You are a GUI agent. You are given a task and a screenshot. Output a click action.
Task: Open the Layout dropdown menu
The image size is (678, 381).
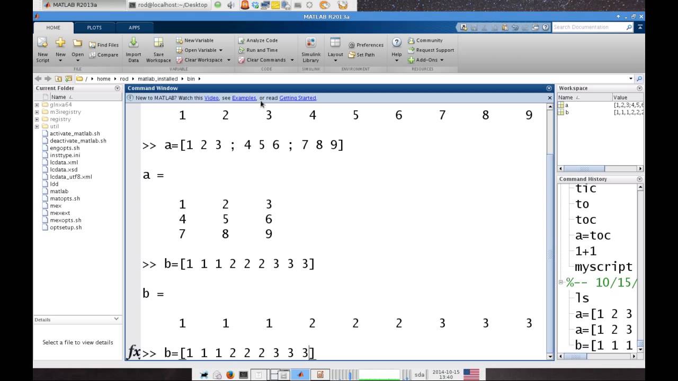click(335, 50)
